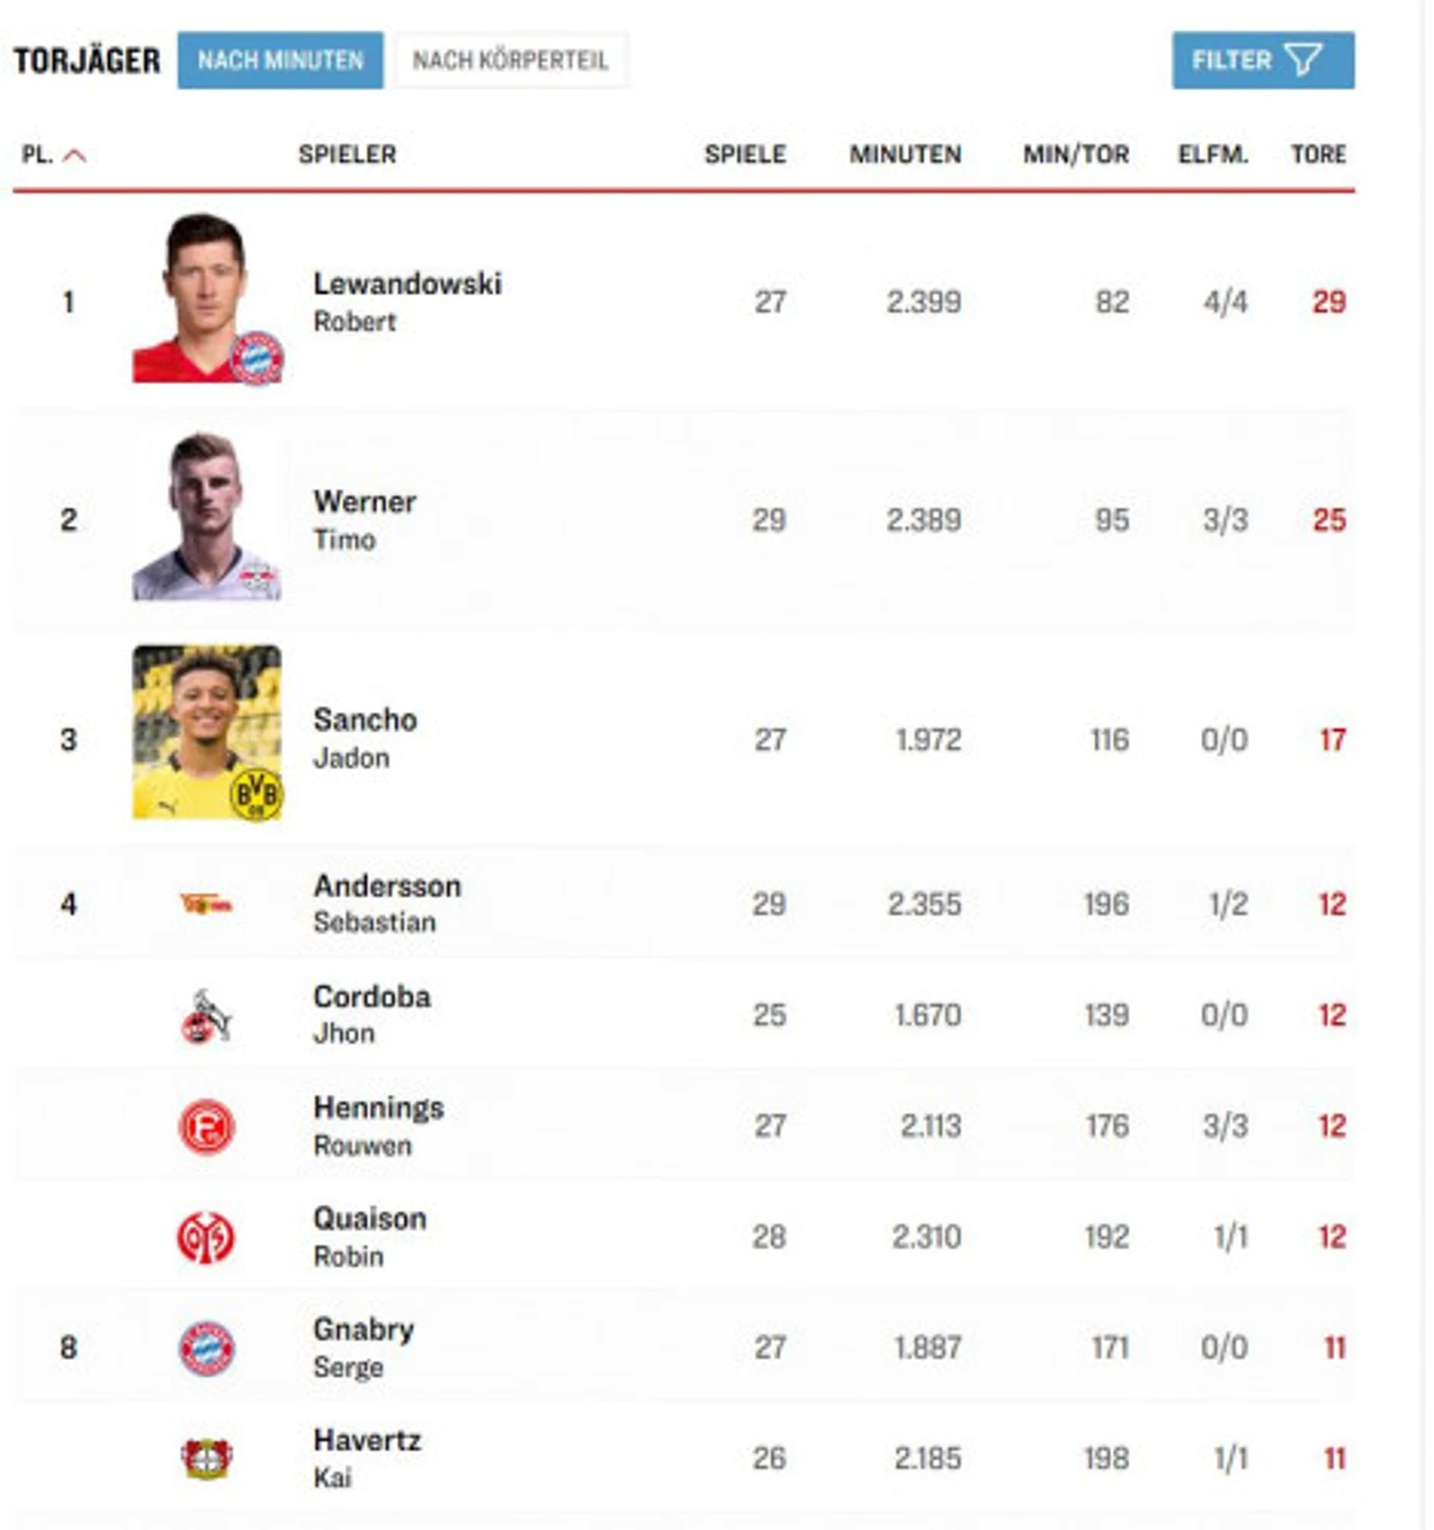
Task: Sort table by the Min/Tor column
Action: tap(1075, 154)
